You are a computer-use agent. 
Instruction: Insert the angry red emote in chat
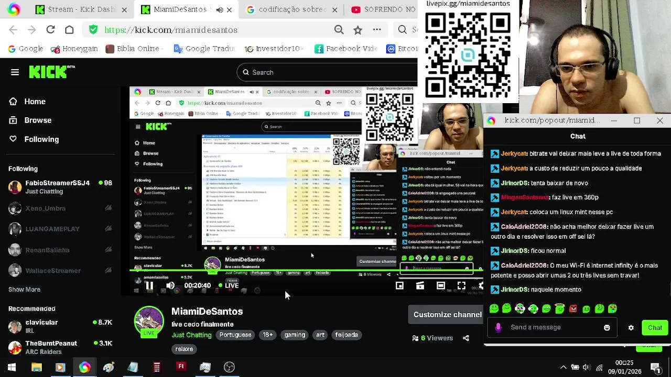(x=573, y=309)
